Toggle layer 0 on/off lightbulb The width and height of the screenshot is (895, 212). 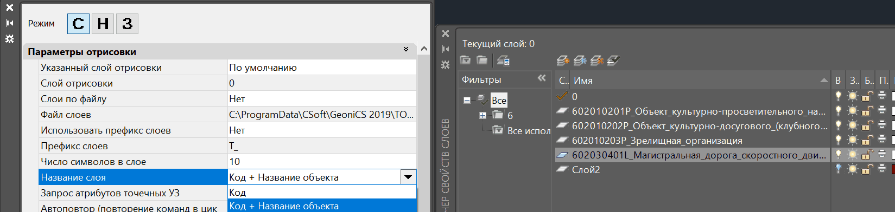coord(838,96)
